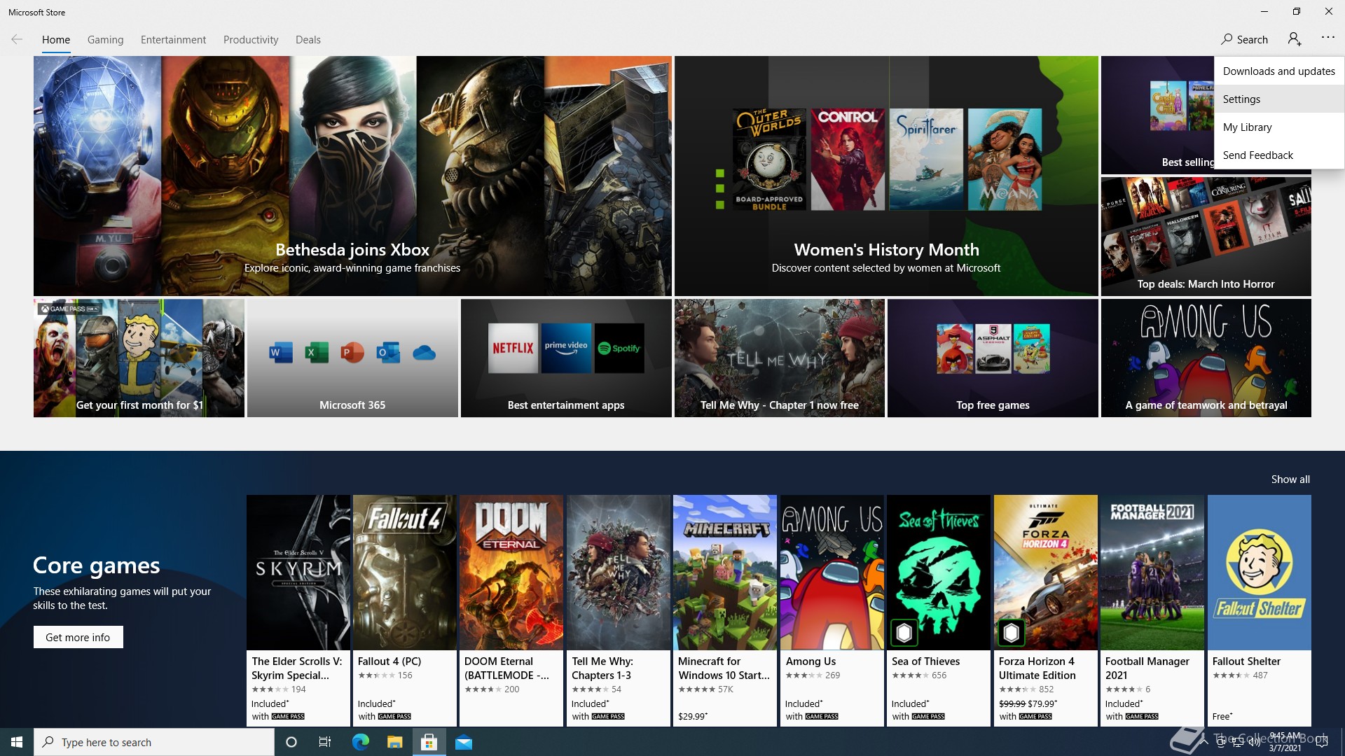The height and width of the screenshot is (756, 1345).
Task: Select the Fallout Shelter card
Action: 1260,610
